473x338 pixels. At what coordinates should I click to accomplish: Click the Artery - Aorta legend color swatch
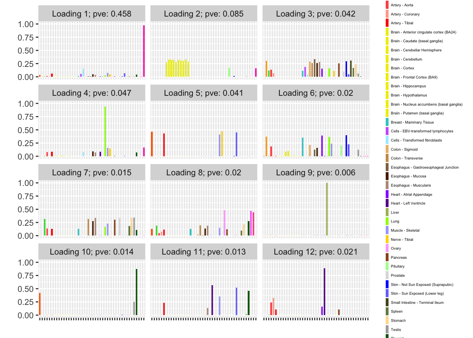(387, 5)
